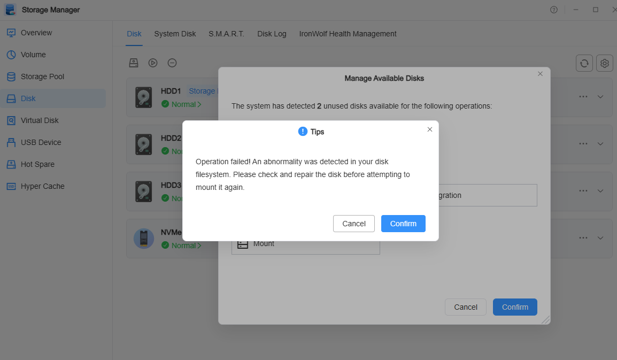The width and height of the screenshot is (617, 360).
Task: Open the HDD1 more options dots
Action: tap(583, 97)
